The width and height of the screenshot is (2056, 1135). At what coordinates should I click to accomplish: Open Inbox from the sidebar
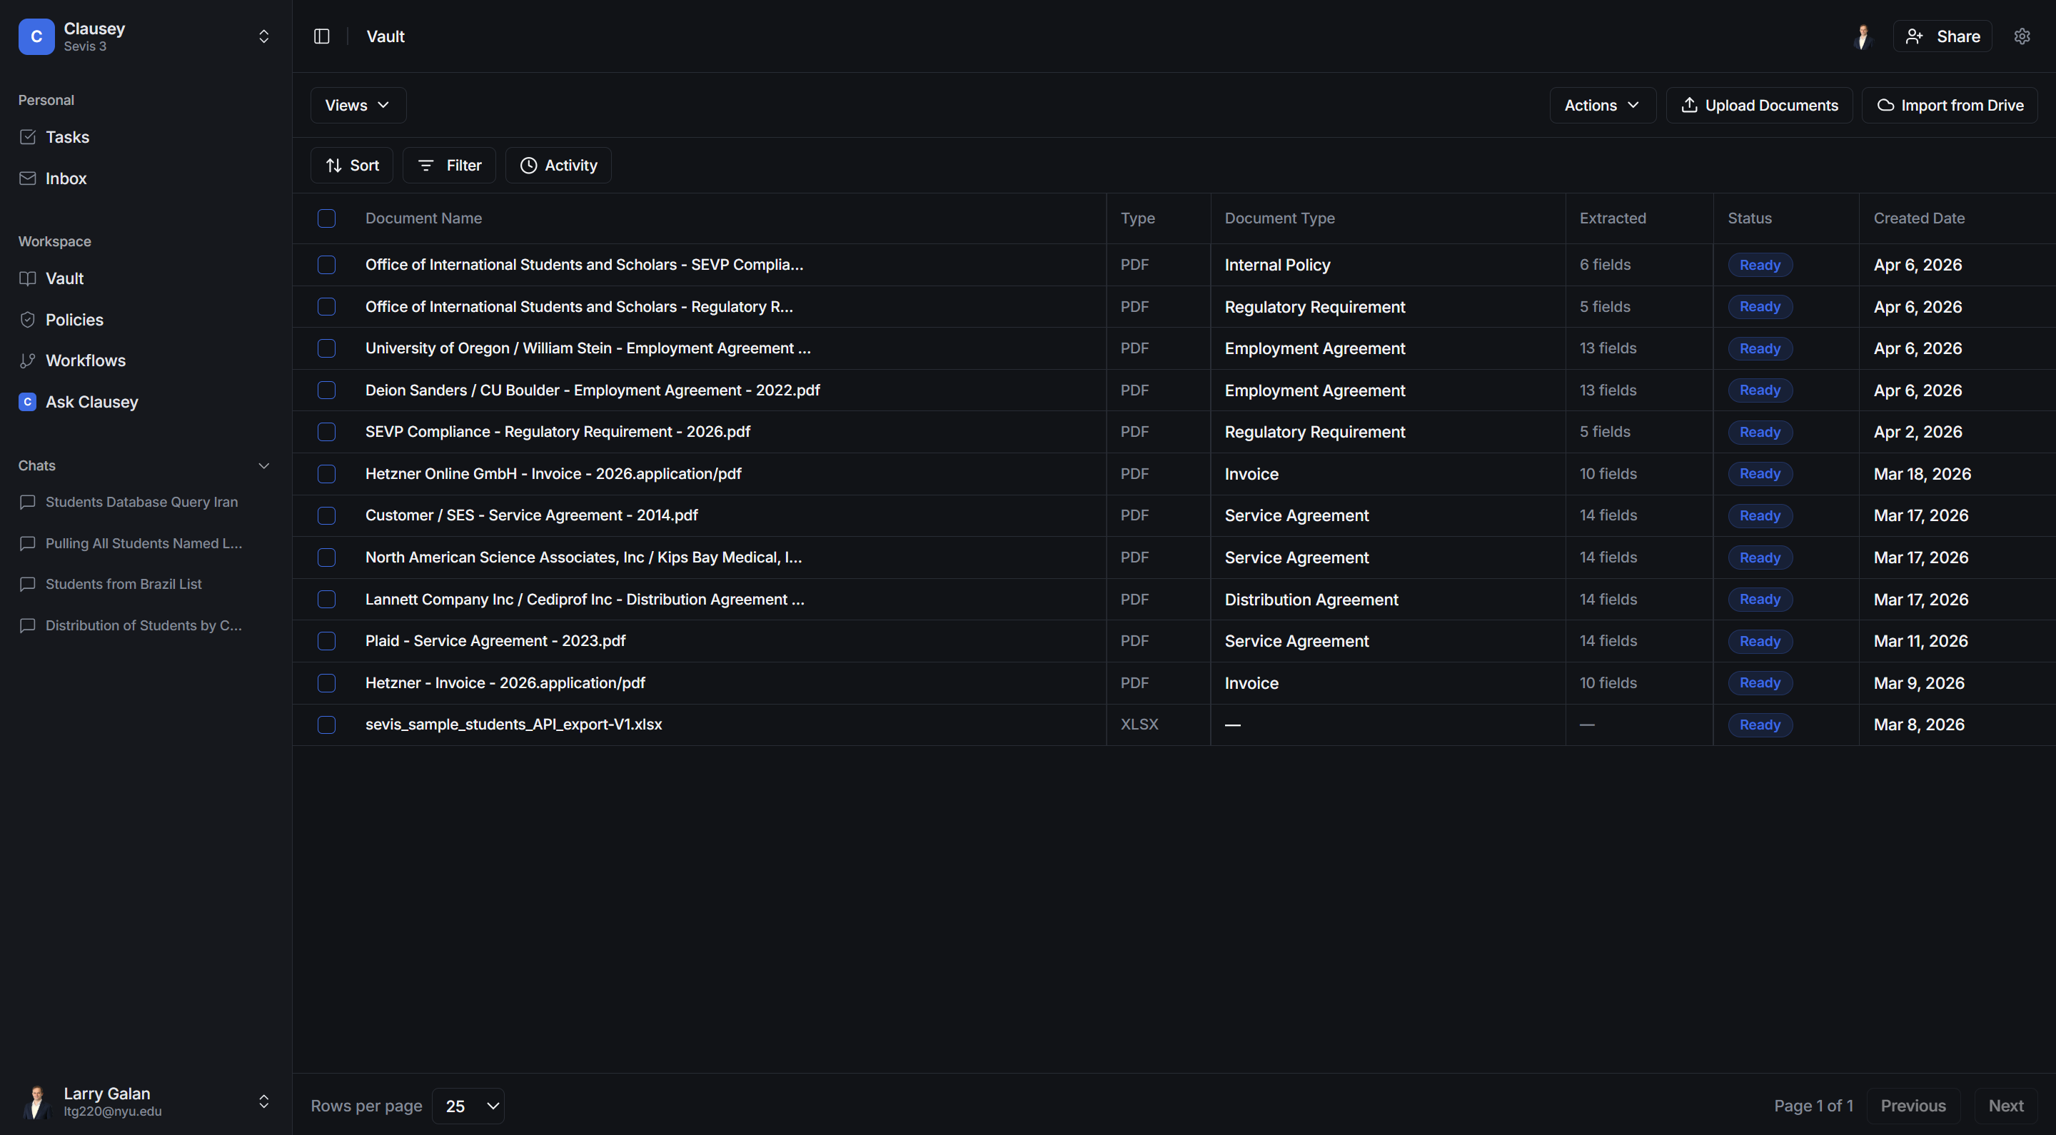click(66, 178)
